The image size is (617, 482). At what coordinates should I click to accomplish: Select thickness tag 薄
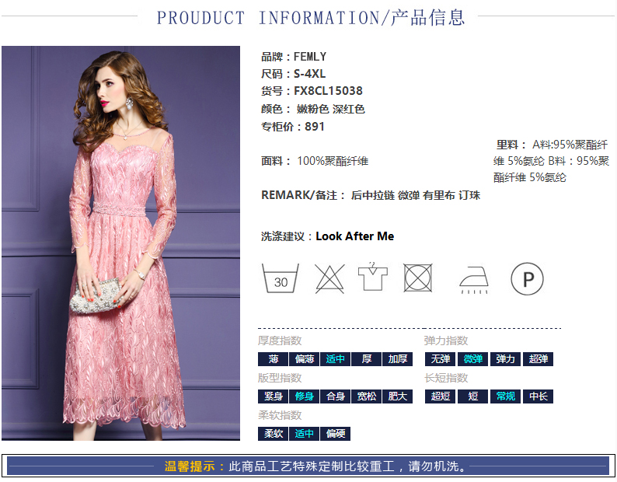pos(273,359)
